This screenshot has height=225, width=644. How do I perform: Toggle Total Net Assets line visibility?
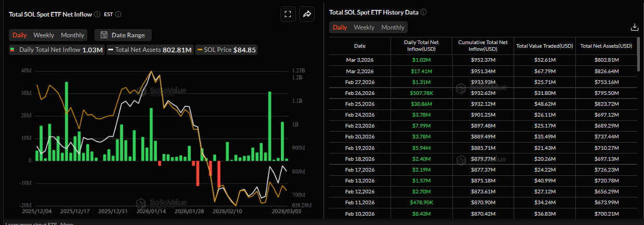[150, 50]
